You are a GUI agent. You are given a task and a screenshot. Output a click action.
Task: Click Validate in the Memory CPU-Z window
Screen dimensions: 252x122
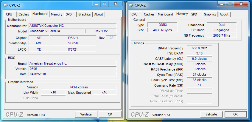[211, 114]
